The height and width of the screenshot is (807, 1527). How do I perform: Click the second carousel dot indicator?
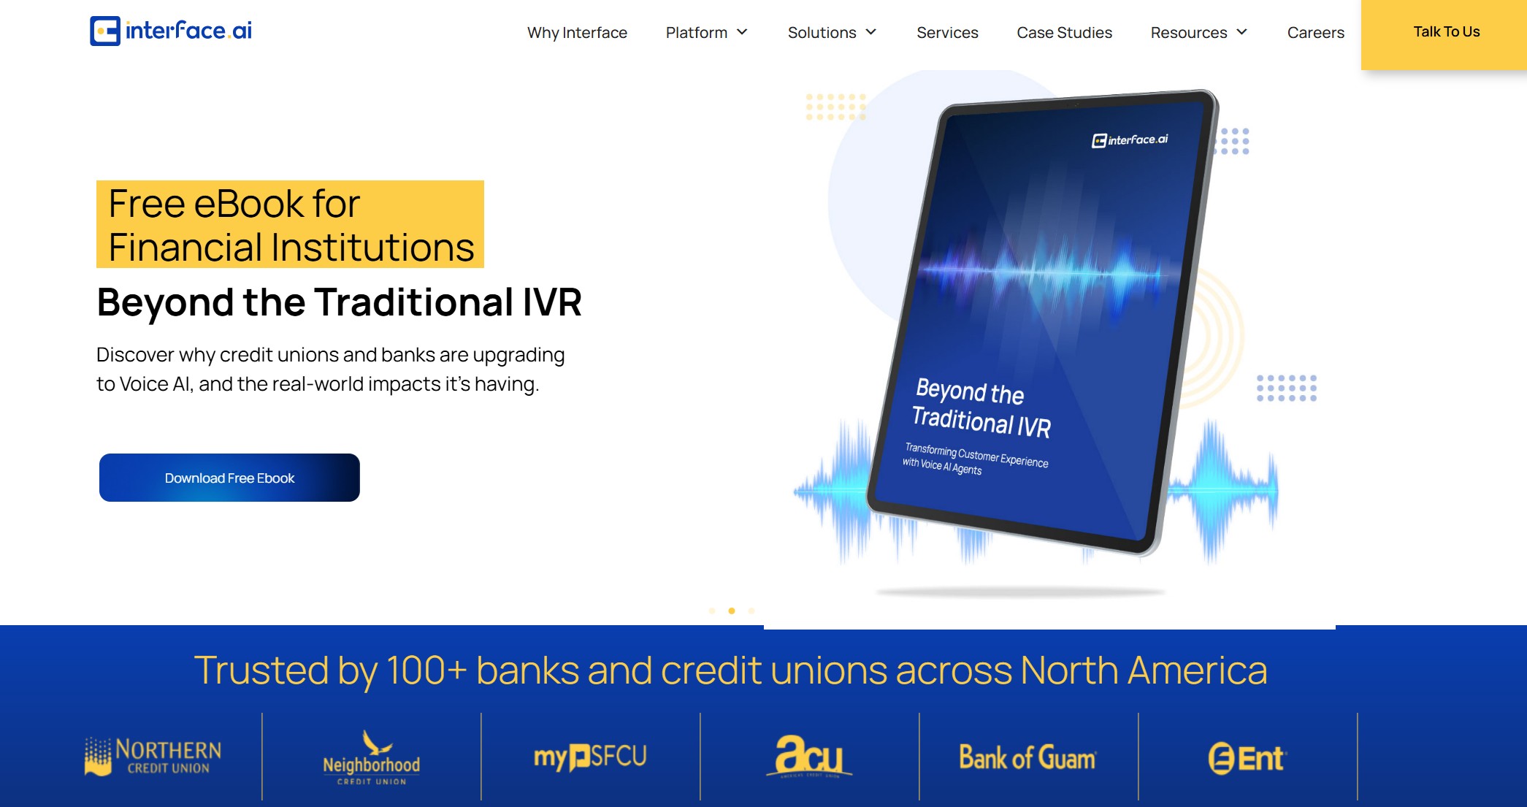732,609
